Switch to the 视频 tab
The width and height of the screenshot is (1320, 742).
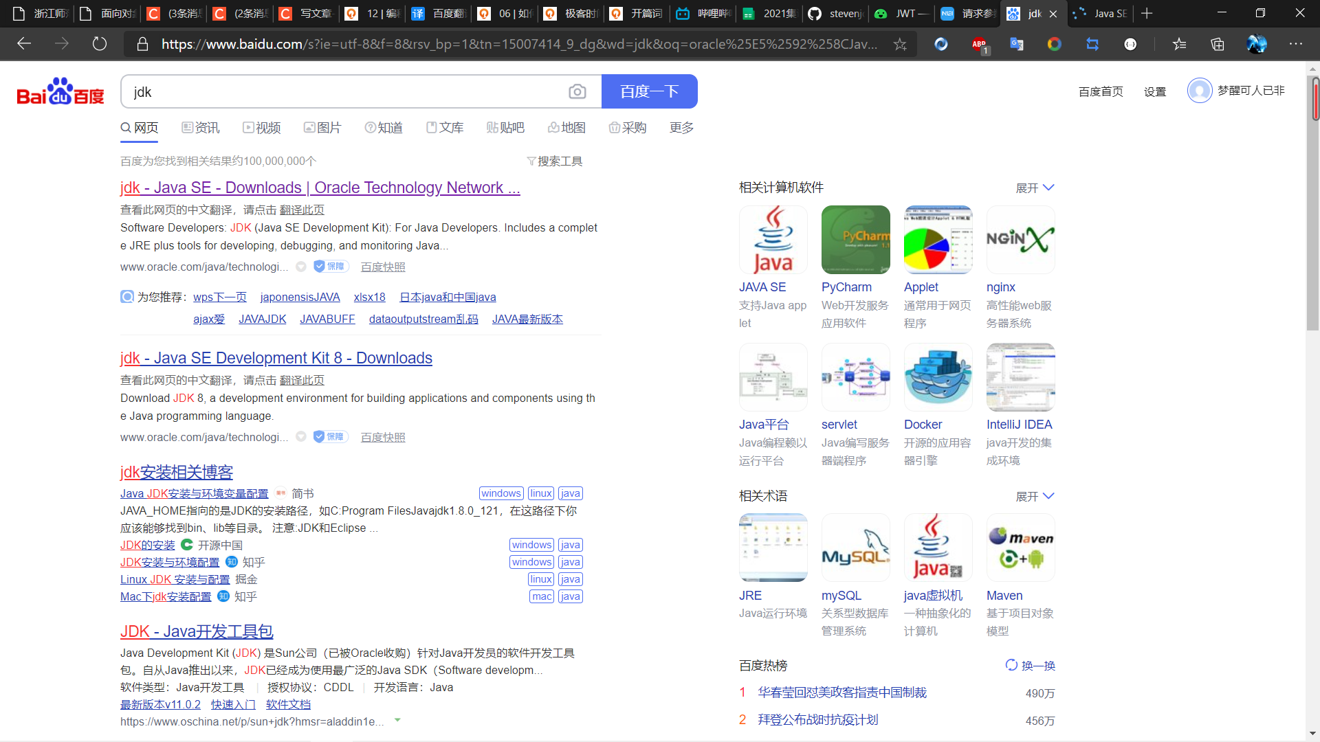coord(262,128)
